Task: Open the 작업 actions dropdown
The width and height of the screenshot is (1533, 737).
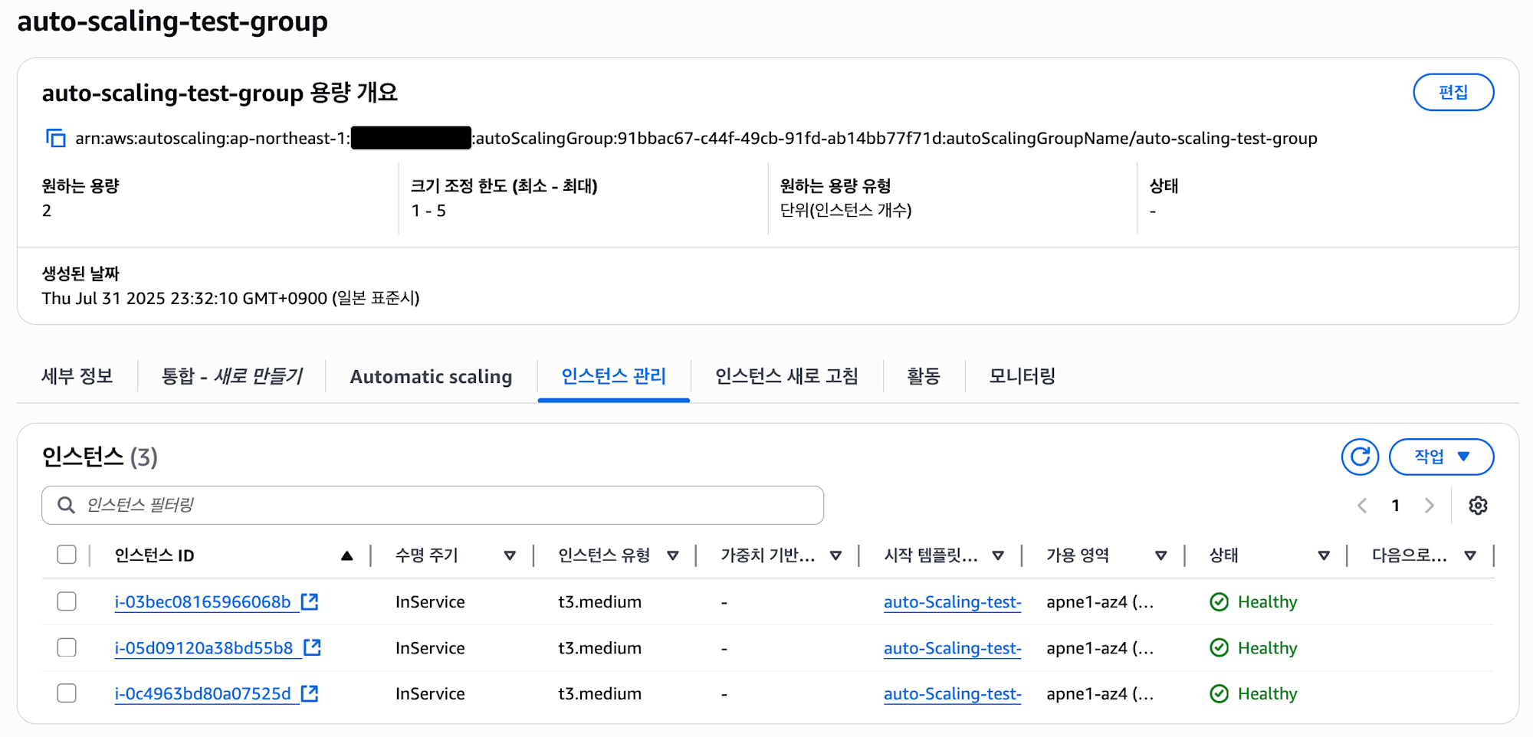Action: tap(1441, 457)
